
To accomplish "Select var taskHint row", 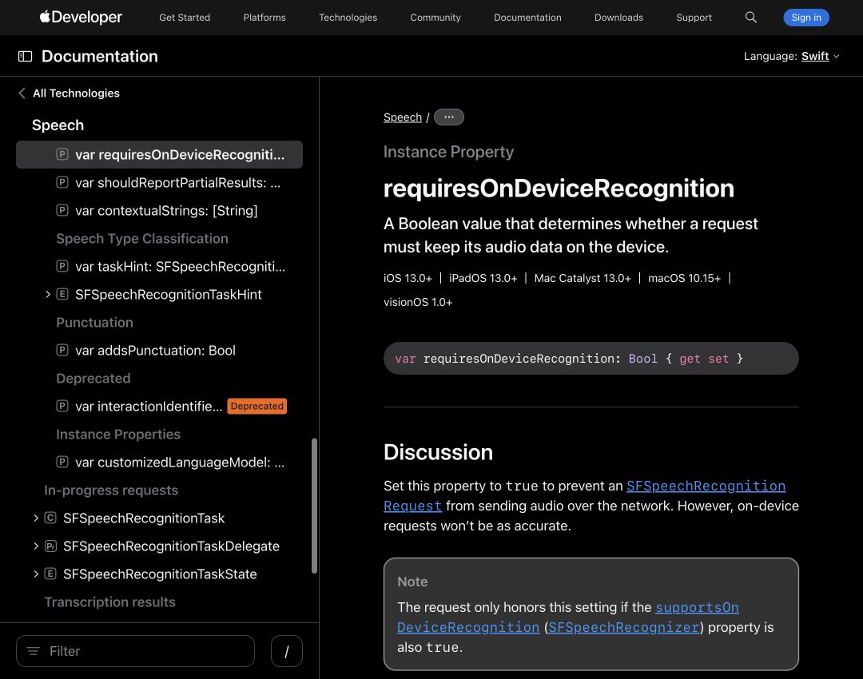I will pyautogui.click(x=159, y=266).
